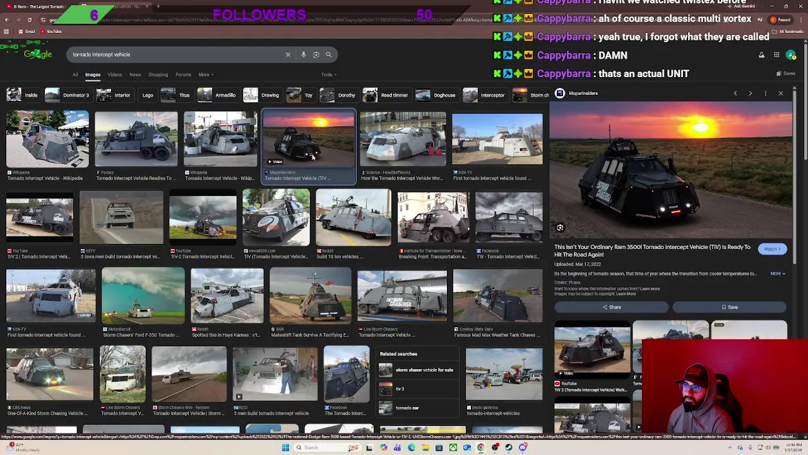Filter images by Drawing chip
Image resolution: width=808 pixels, height=455 pixels.
click(x=263, y=95)
